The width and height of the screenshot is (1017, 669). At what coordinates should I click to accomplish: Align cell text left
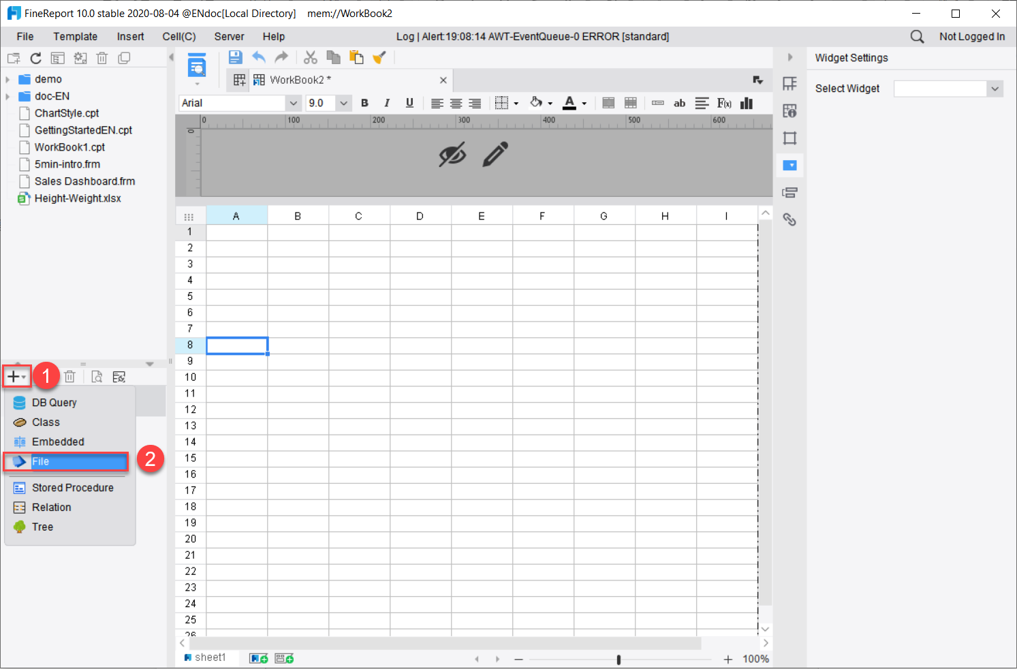click(437, 103)
